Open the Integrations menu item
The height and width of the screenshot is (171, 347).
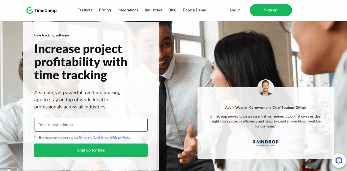tap(128, 10)
